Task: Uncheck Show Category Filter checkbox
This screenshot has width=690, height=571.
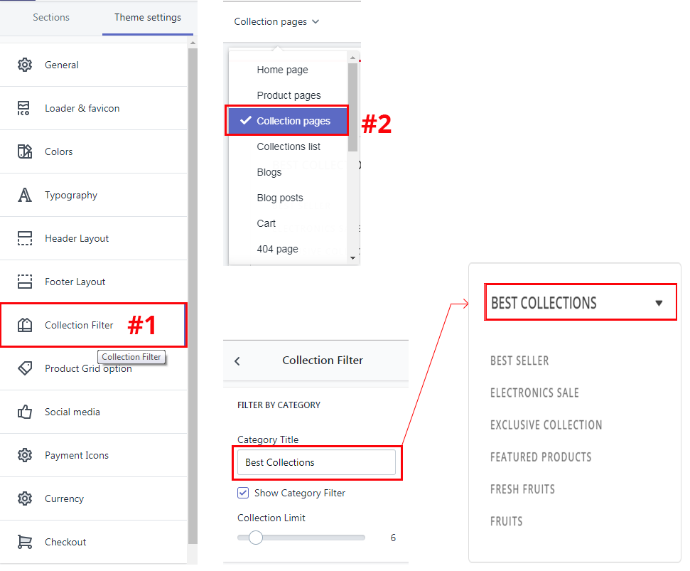Action: coord(243,493)
